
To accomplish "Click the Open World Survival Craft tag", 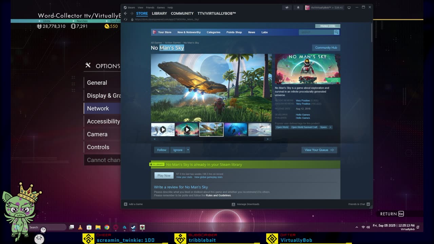I will click(304, 127).
